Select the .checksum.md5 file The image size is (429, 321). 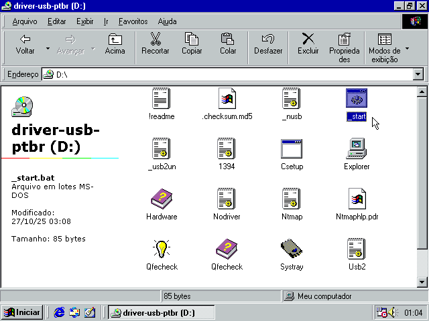(227, 100)
